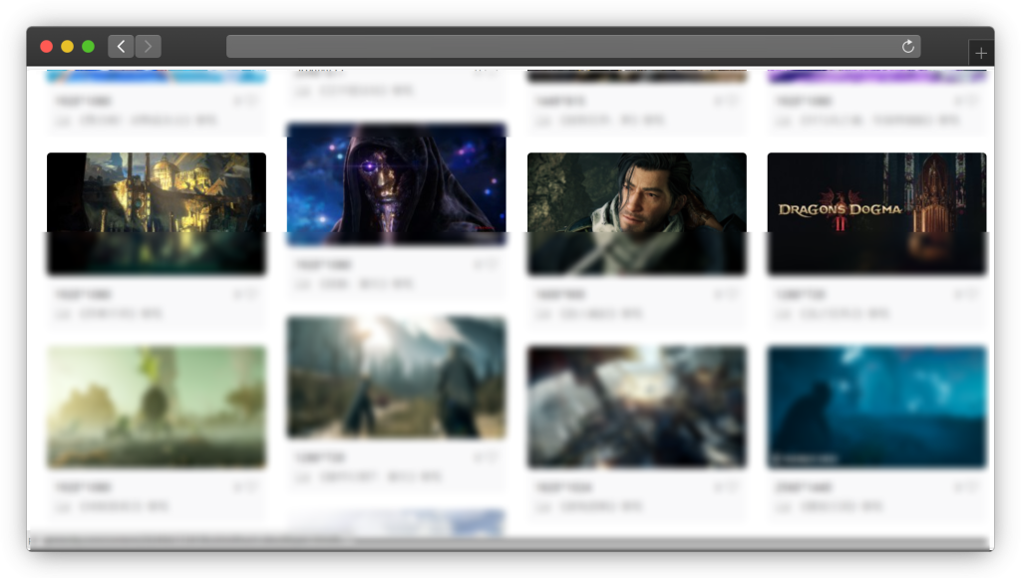This screenshot has height=578, width=1021.
Task: Open the dark-haired man wallpaper thumbnail
Action: (x=636, y=213)
